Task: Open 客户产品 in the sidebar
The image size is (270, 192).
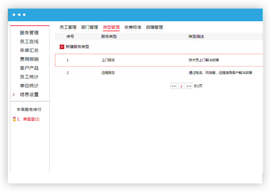Action: pyautogui.click(x=29, y=68)
